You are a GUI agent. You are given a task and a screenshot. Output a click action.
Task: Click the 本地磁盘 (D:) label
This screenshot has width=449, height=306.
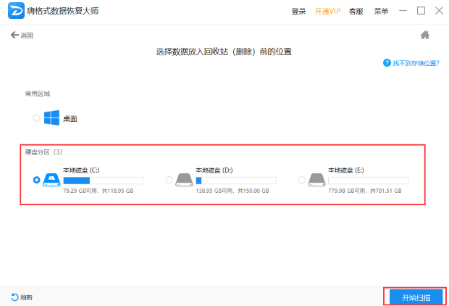click(214, 170)
